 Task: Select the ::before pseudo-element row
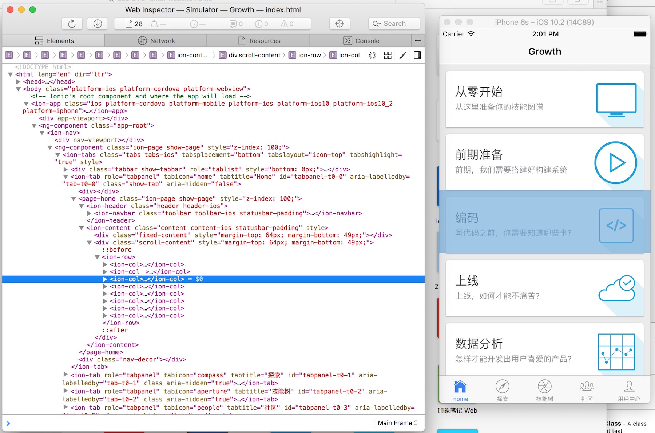(117, 250)
